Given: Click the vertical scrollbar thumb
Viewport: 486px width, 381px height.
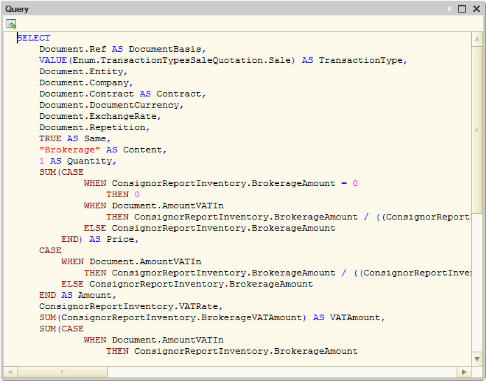Looking at the screenshot, I should coord(477,130).
